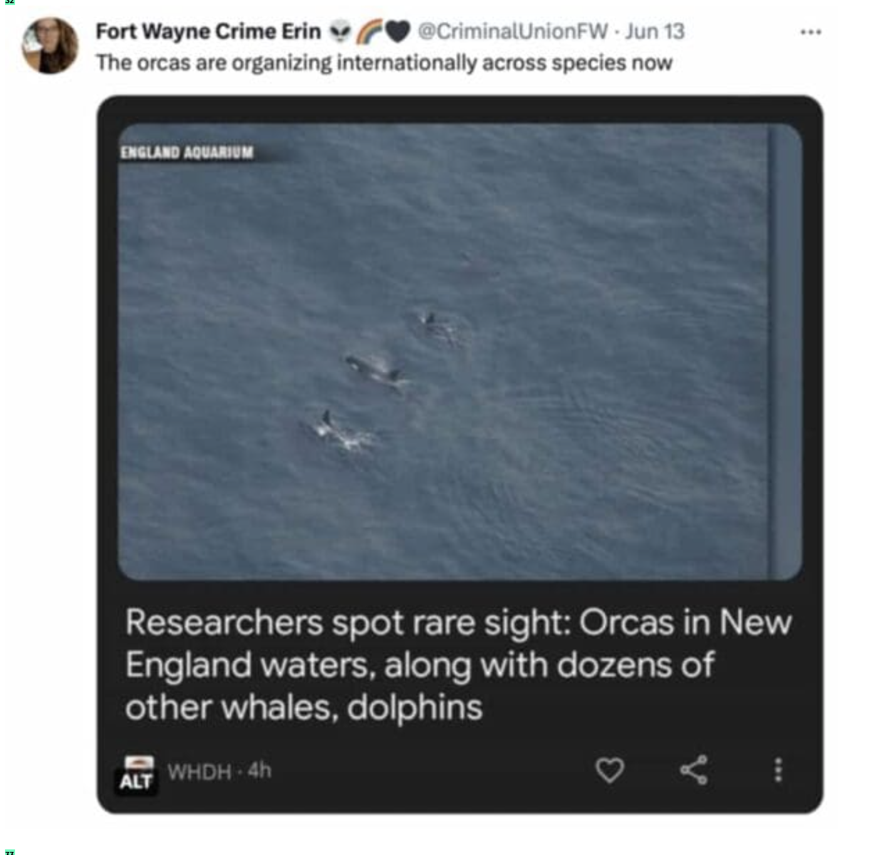Click the @CriminalUnionFW handle
Screen dimensions: 882x855
click(x=512, y=31)
